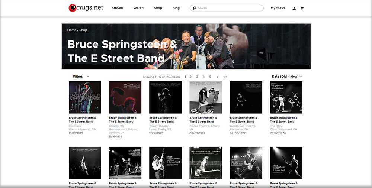Viewport: 372px width, 188px height.
Task: Click the search magnifier icon
Action: point(195,8)
